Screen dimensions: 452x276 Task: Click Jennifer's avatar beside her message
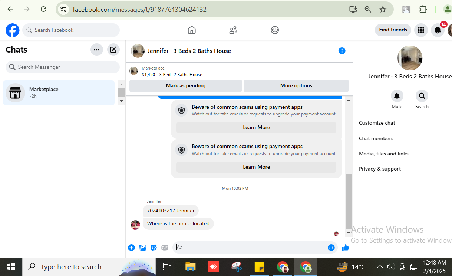135,225
